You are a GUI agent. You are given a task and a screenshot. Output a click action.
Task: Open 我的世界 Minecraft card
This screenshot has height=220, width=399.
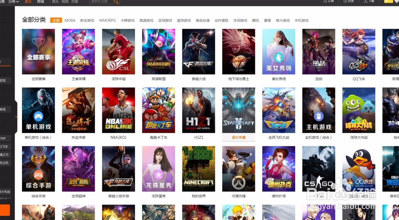click(x=198, y=169)
